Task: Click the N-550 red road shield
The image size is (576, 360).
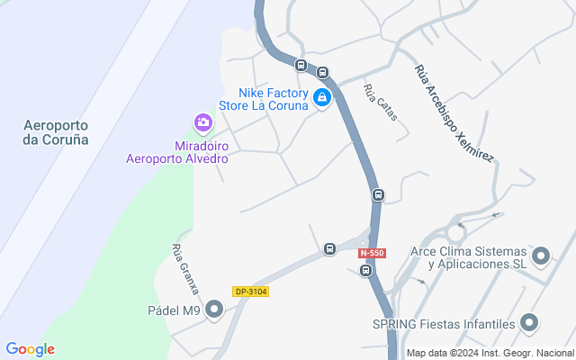Action: point(372,253)
